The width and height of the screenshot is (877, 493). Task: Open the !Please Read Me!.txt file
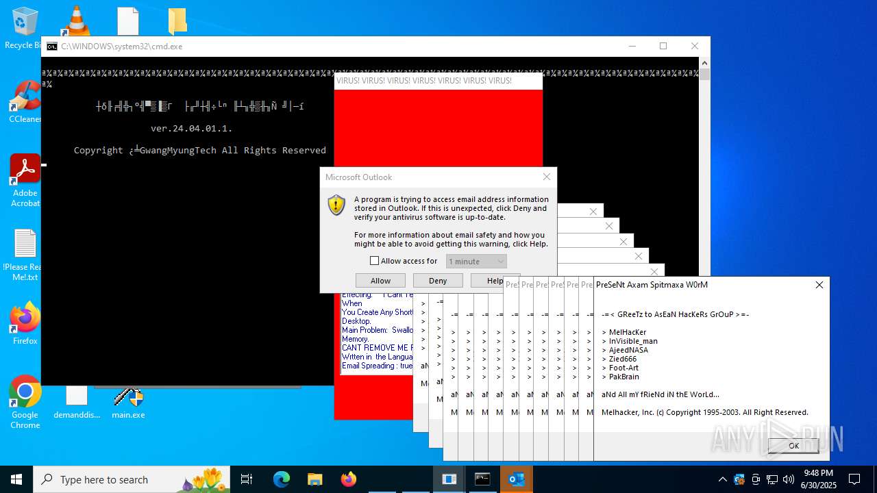[25, 255]
